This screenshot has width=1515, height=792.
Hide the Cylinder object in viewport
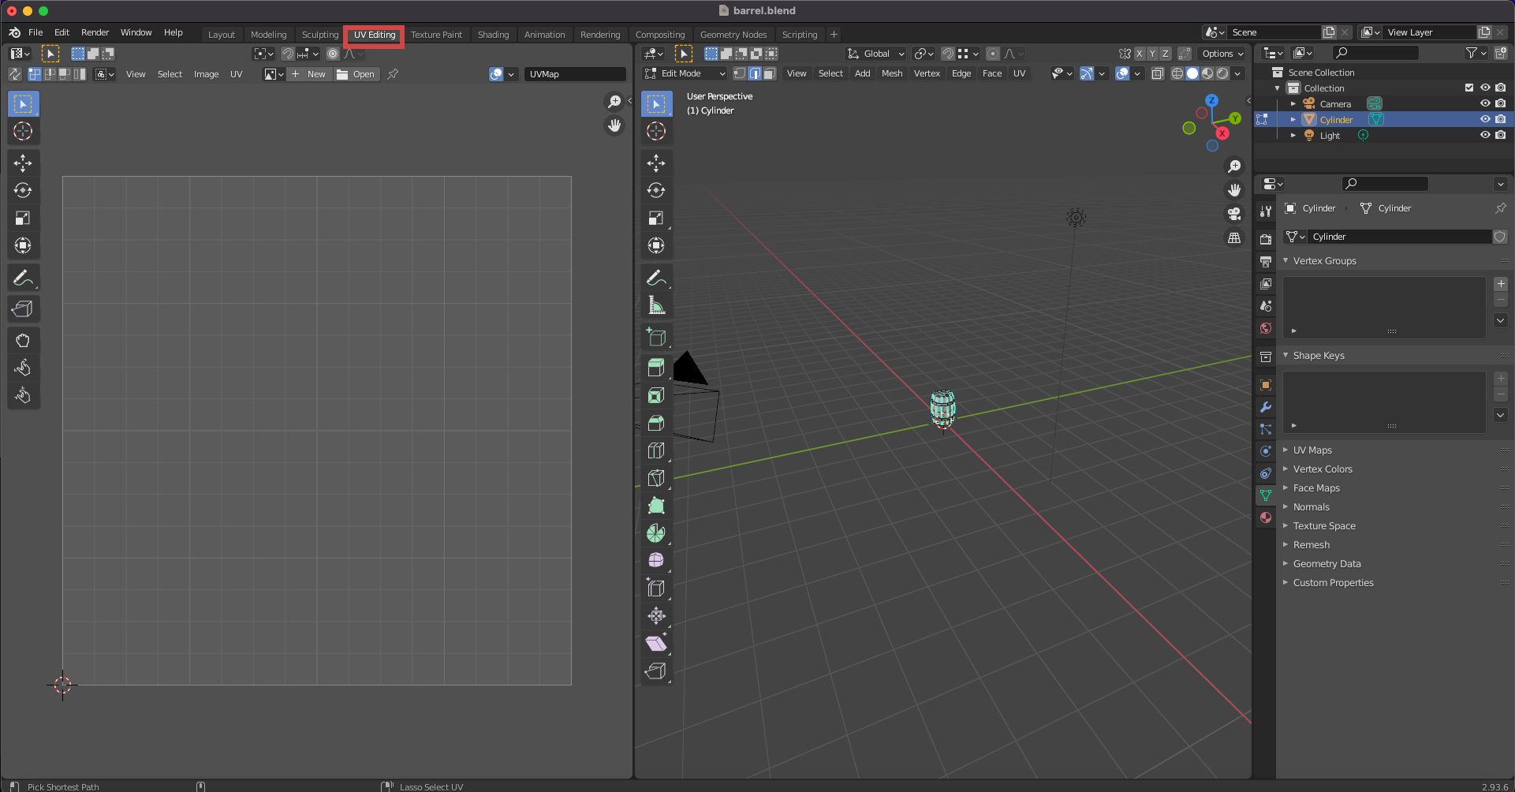pos(1485,119)
